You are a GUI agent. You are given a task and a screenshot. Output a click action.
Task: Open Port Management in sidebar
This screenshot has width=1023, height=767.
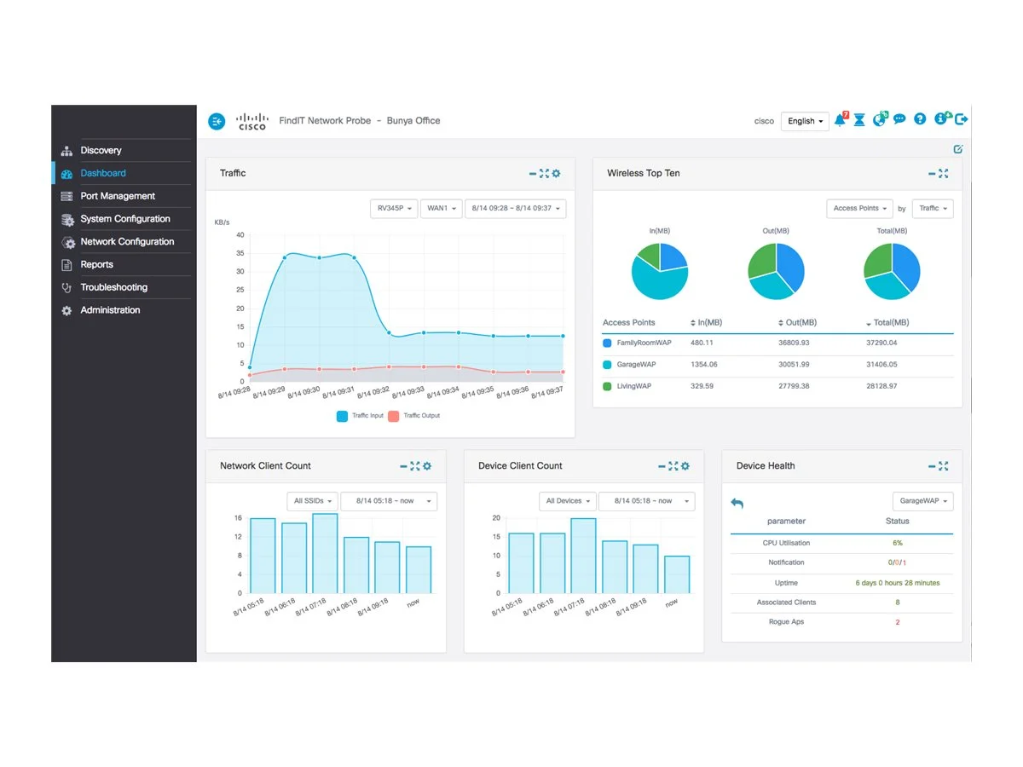pos(118,196)
